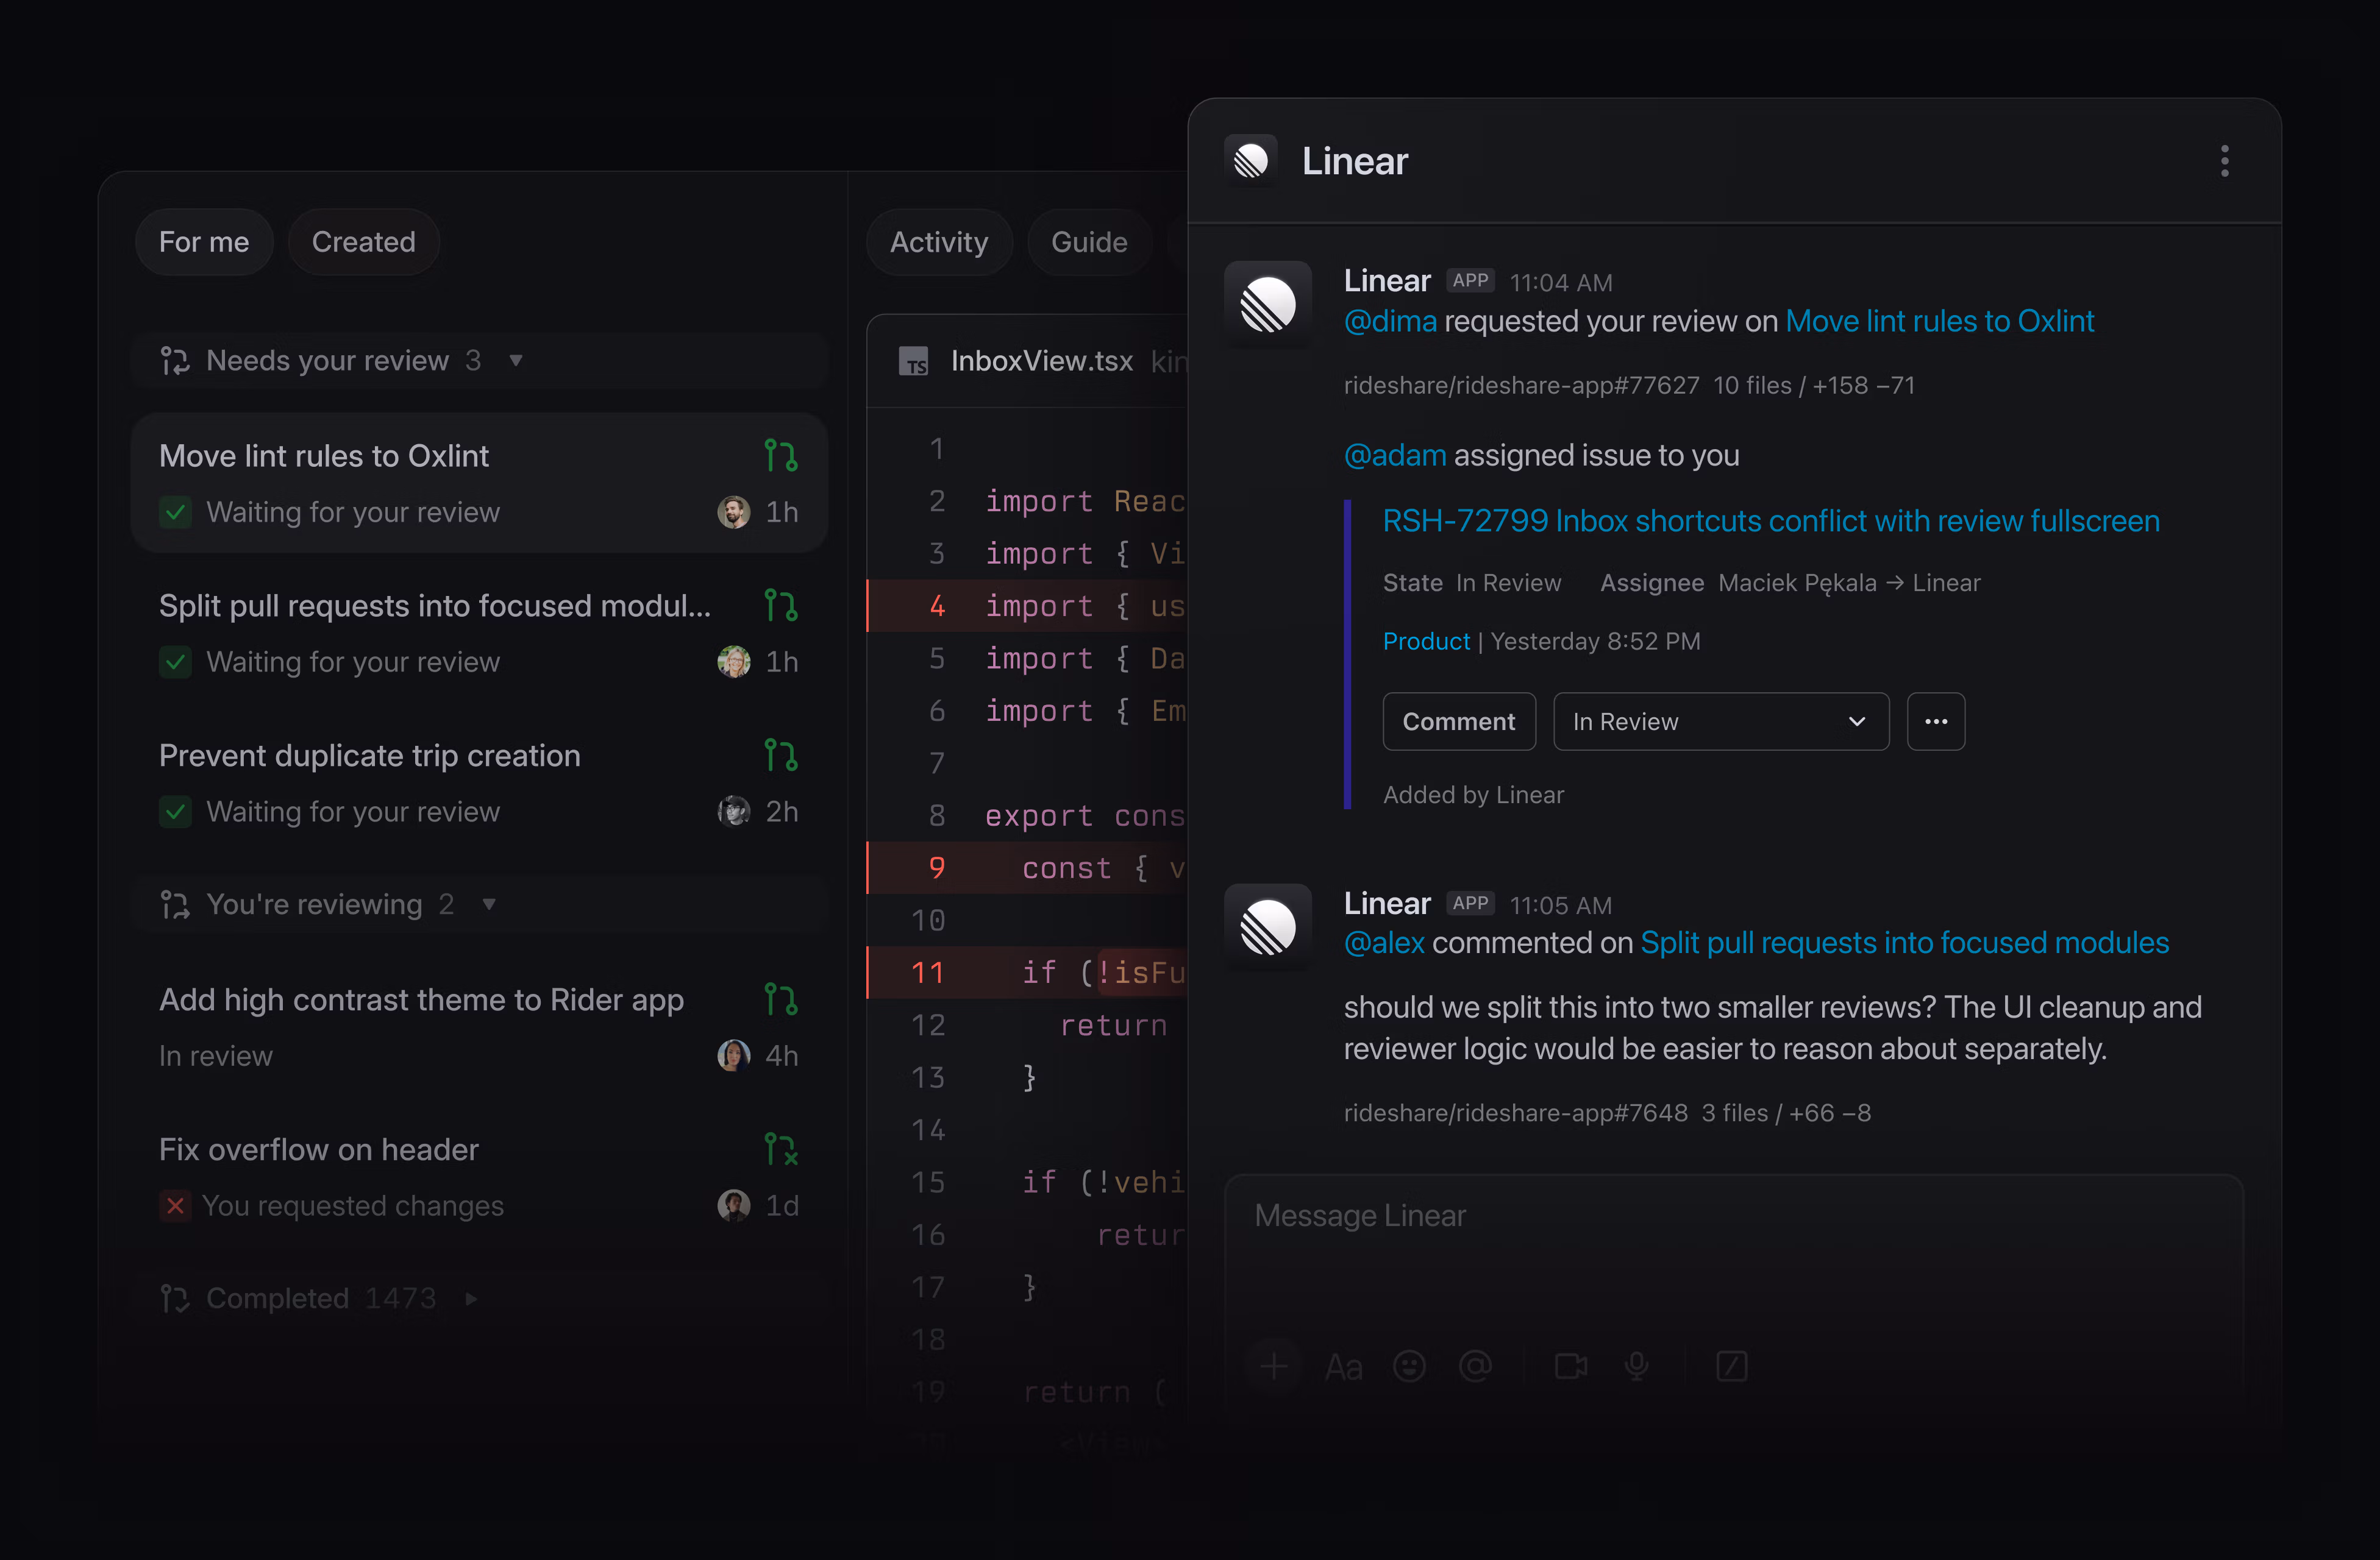
Task: Click pull request icon on Split pull requests row
Action: click(x=780, y=606)
